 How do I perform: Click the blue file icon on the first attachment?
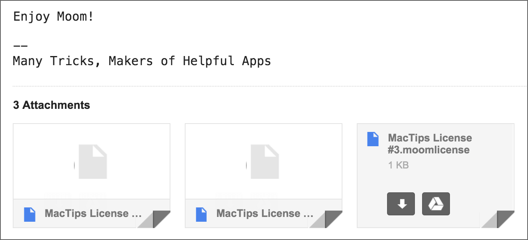click(x=29, y=214)
